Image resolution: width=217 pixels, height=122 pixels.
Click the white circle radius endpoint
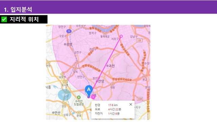[x=121, y=36]
